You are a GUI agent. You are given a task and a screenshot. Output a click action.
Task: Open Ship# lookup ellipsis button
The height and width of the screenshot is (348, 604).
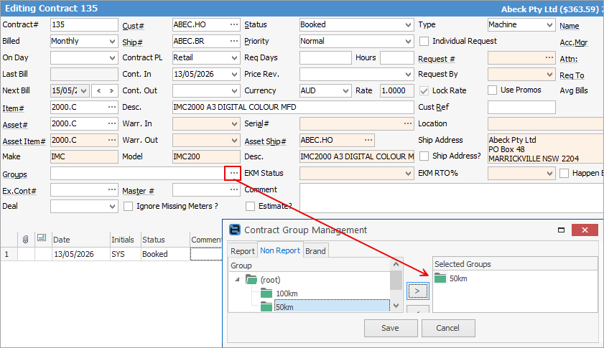234,41
